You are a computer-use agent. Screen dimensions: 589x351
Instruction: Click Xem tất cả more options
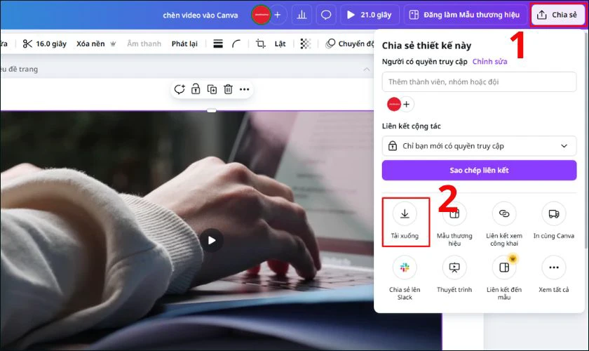(554, 274)
